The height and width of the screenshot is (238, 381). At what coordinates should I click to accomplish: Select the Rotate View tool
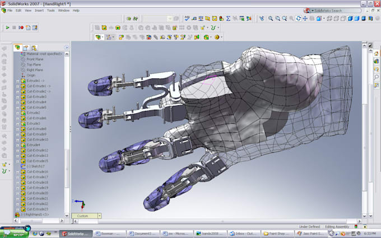pos(298,18)
